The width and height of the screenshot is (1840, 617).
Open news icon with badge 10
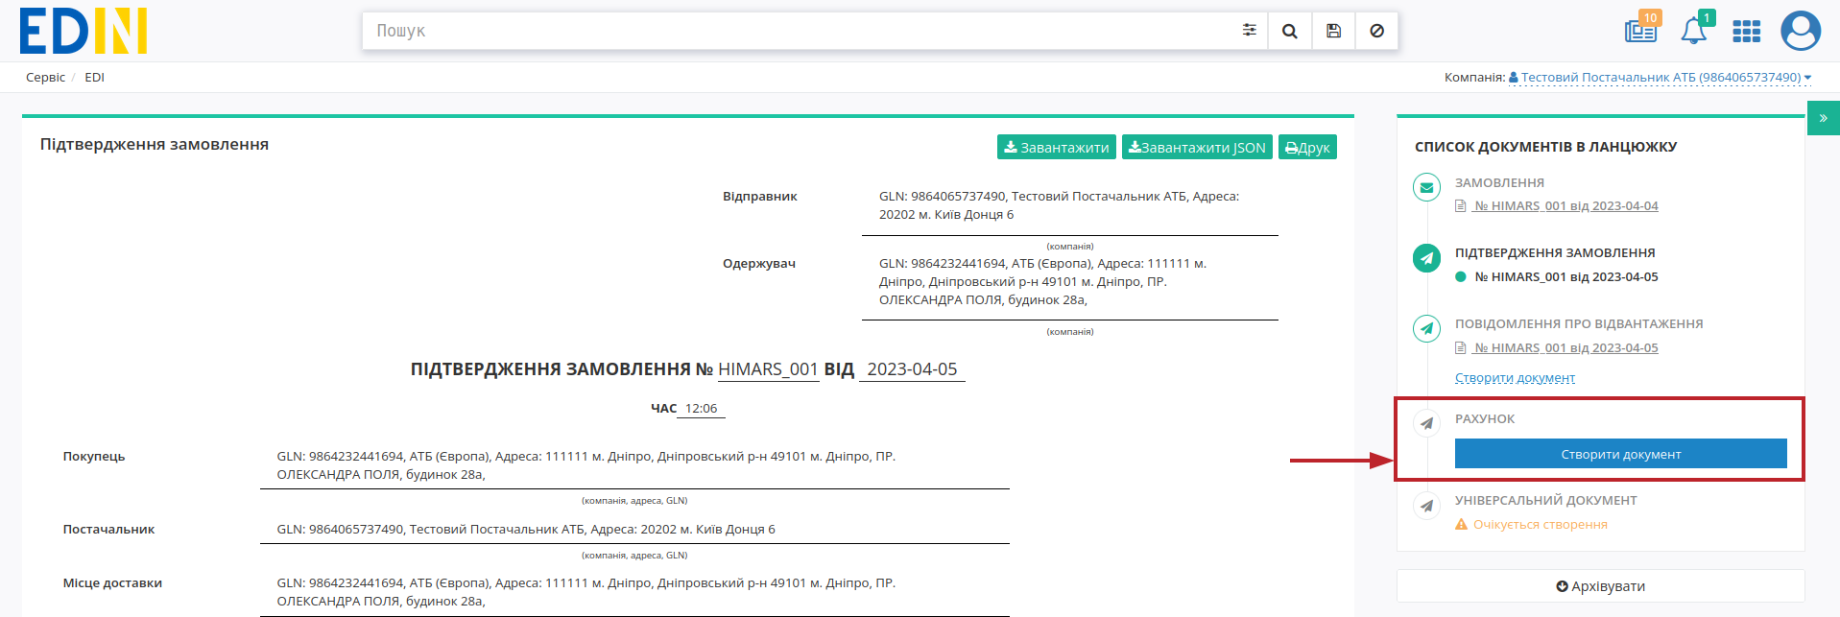(x=1641, y=30)
